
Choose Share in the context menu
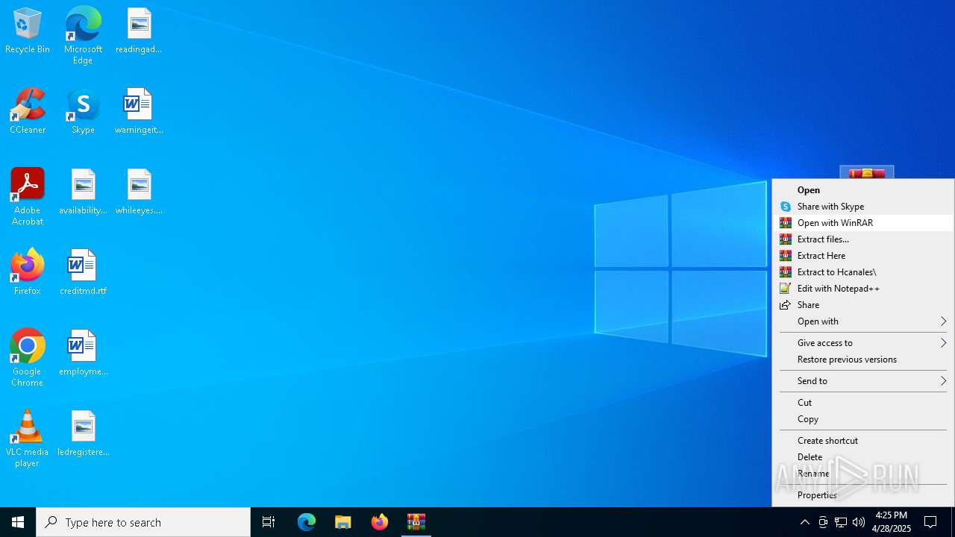tap(863, 305)
